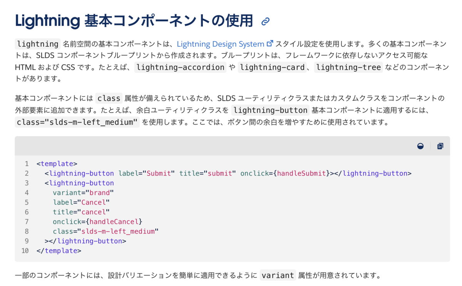The width and height of the screenshot is (462, 286).
Task: Click the class attribute inline code span
Action: click(x=109, y=98)
